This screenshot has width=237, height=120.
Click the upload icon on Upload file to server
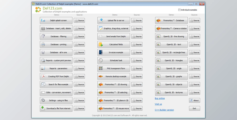pyautogui.click(x=101, y=20)
